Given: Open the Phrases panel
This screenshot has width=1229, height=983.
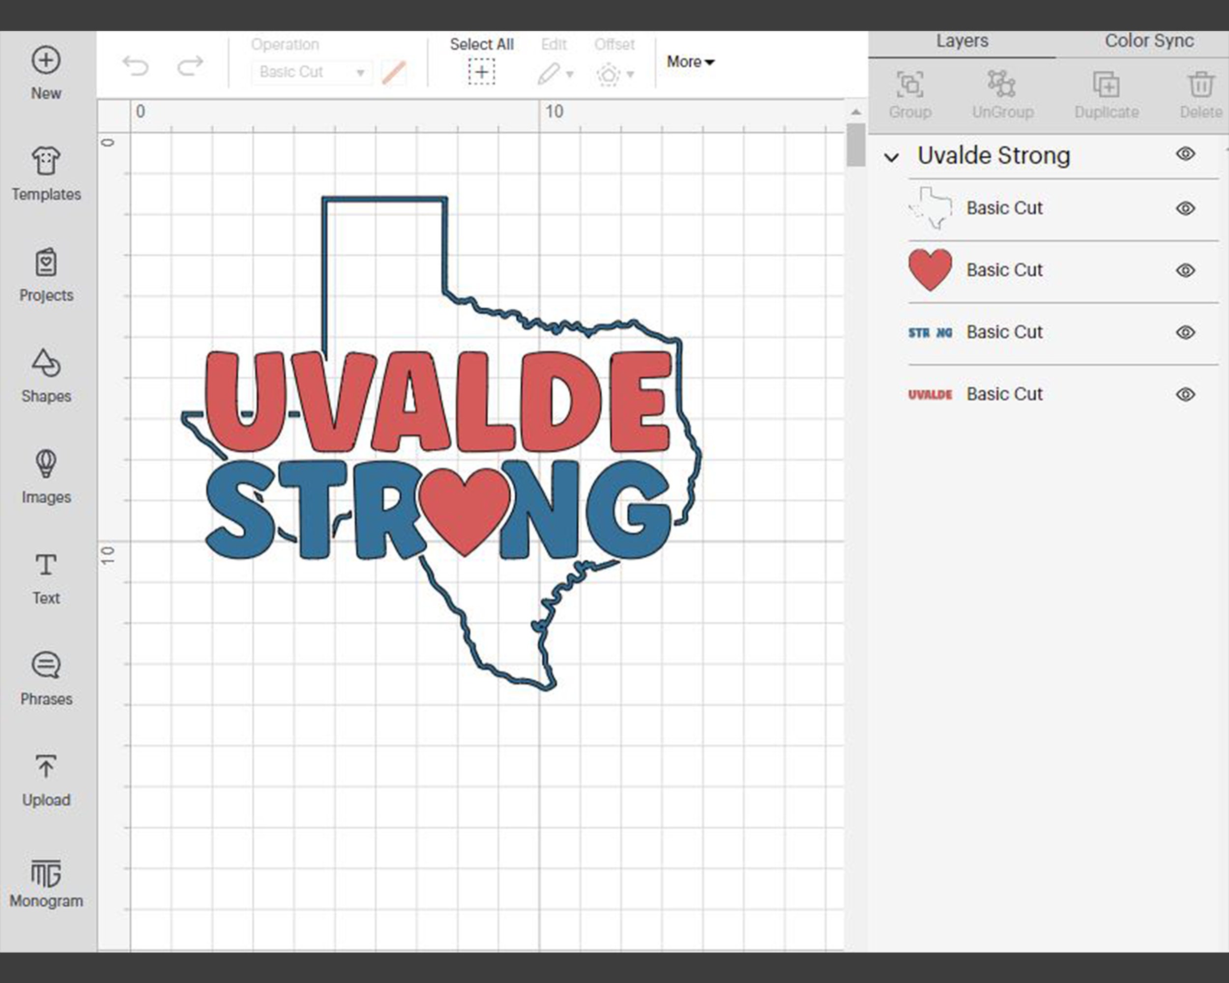Looking at the screenshot, I should click(x=46, y=672).
